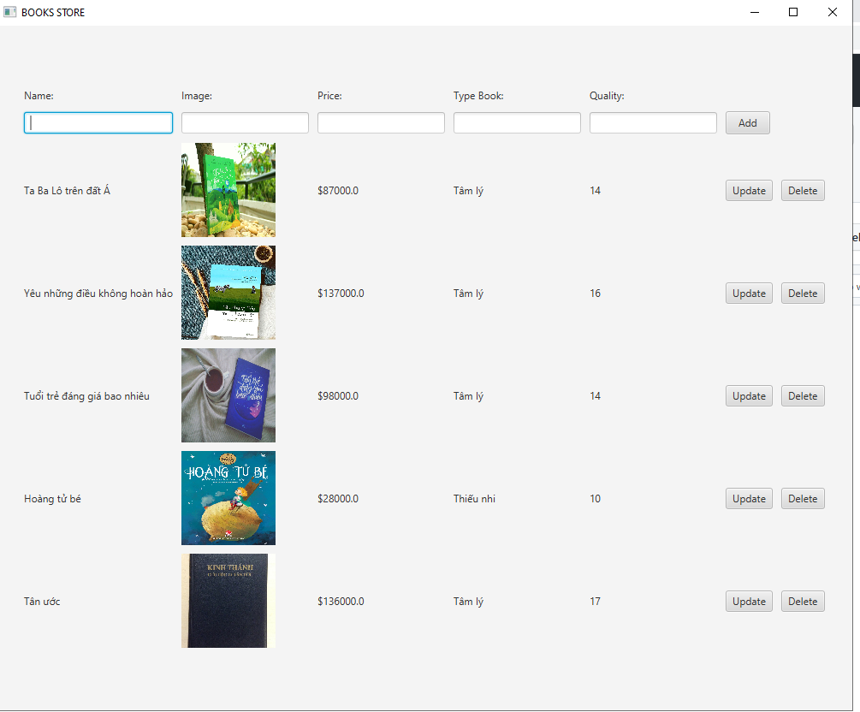
Task: Delete Yêu những điều không hoàn hảo
Action: click(803, 293)
